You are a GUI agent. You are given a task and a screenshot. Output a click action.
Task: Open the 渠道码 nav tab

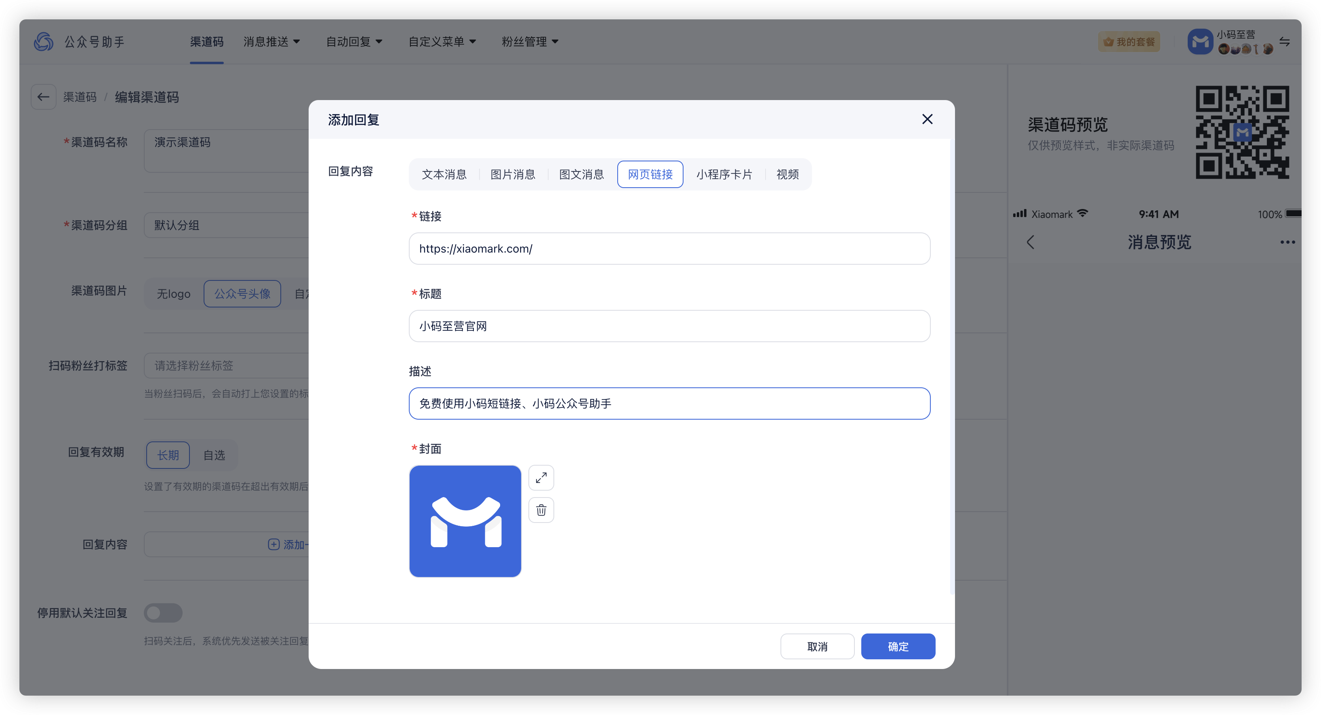pos(207,42)
